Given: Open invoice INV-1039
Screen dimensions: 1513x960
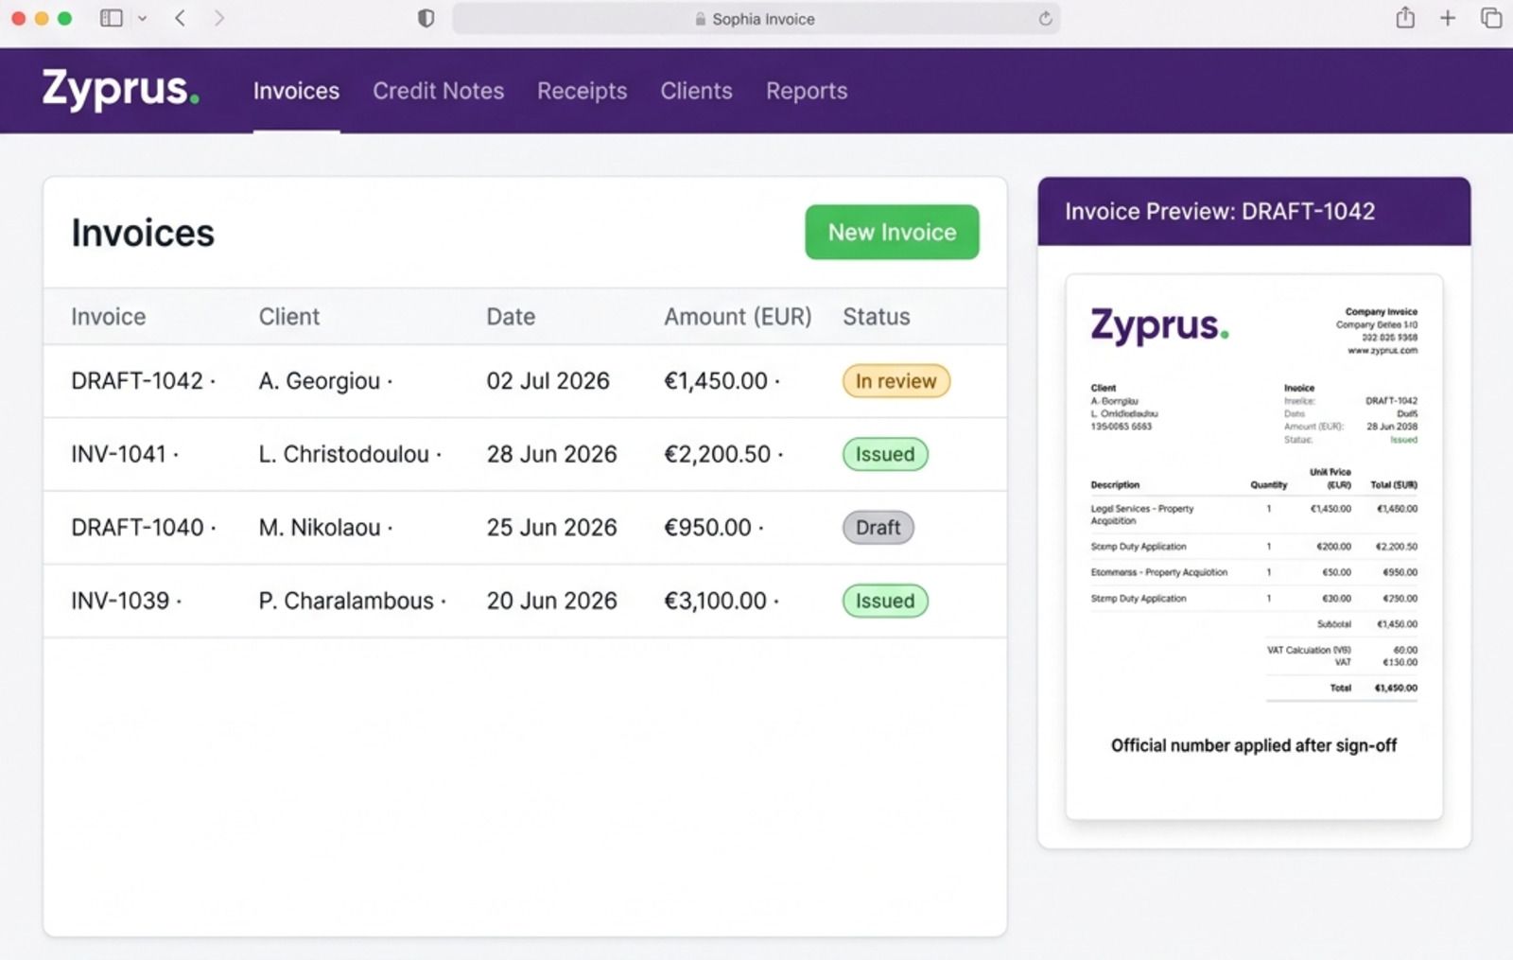Looking at the screenshot, I should tap(120, 601).
